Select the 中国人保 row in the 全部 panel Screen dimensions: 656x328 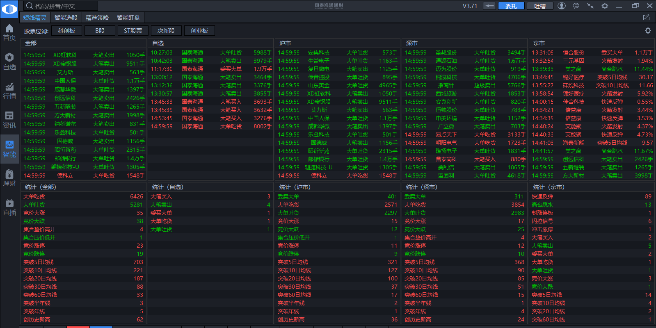tap(84, 81)
